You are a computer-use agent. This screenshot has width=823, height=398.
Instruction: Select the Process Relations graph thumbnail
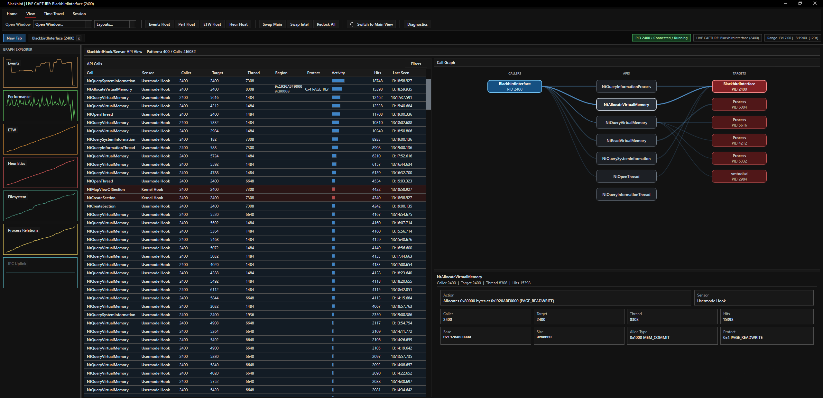[x=40, y=239]
